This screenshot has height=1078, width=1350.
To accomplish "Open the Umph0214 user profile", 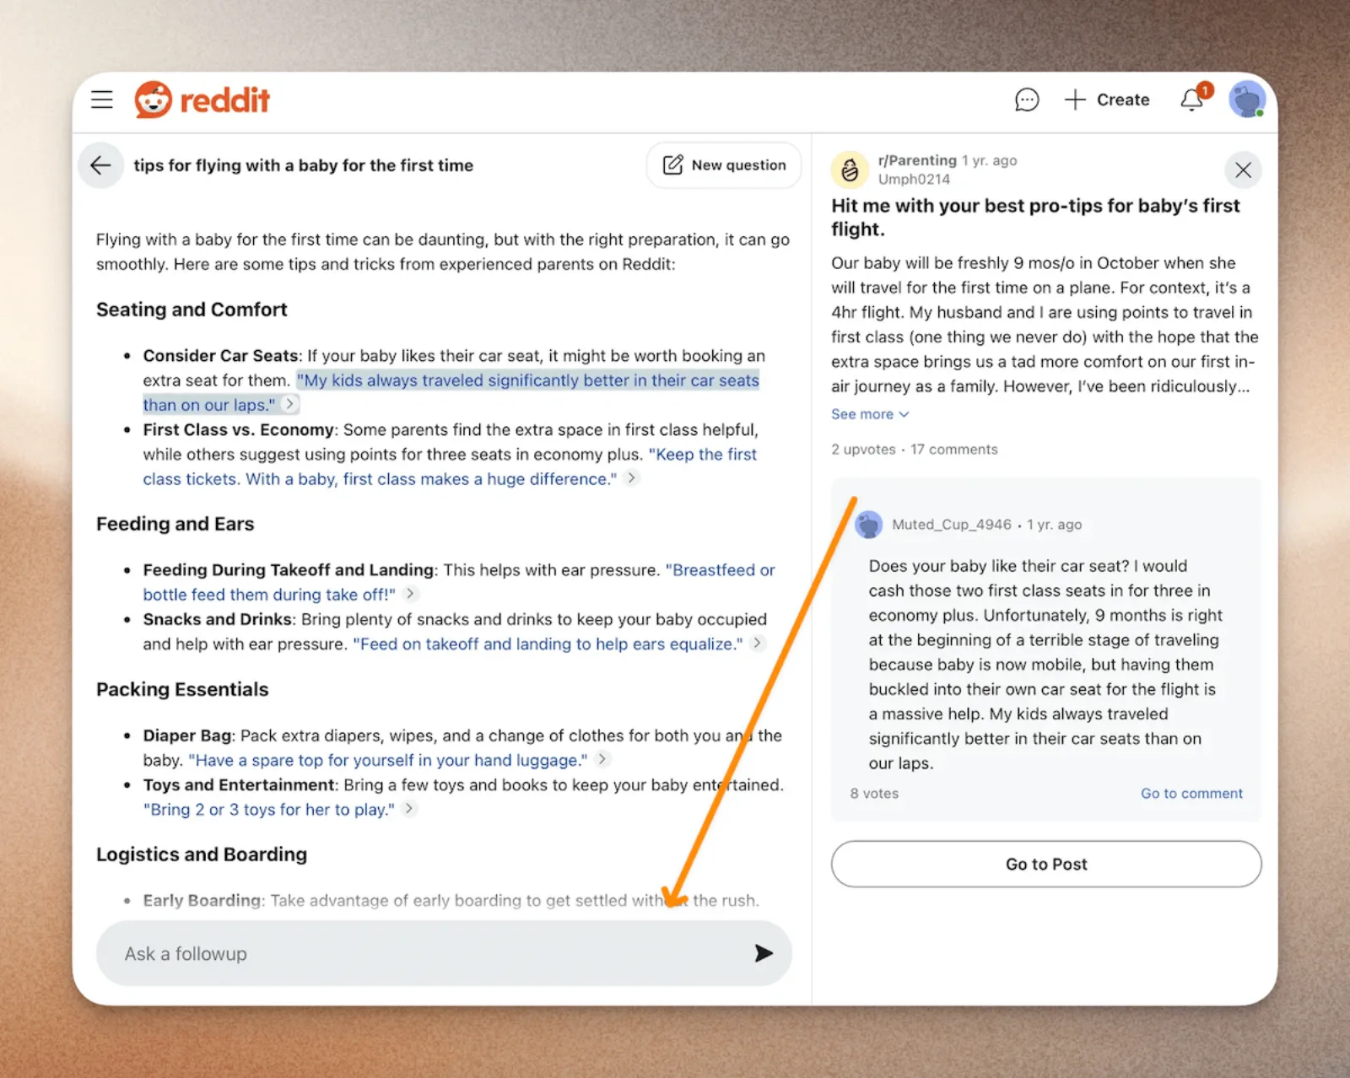I will pos(914,179).
